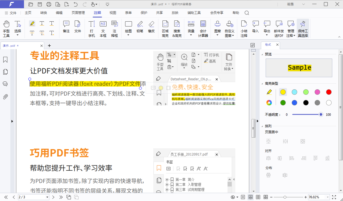Open Bookmarks panel in left sidebar
This screenshot has width=343, height=201.
(5, 60)
